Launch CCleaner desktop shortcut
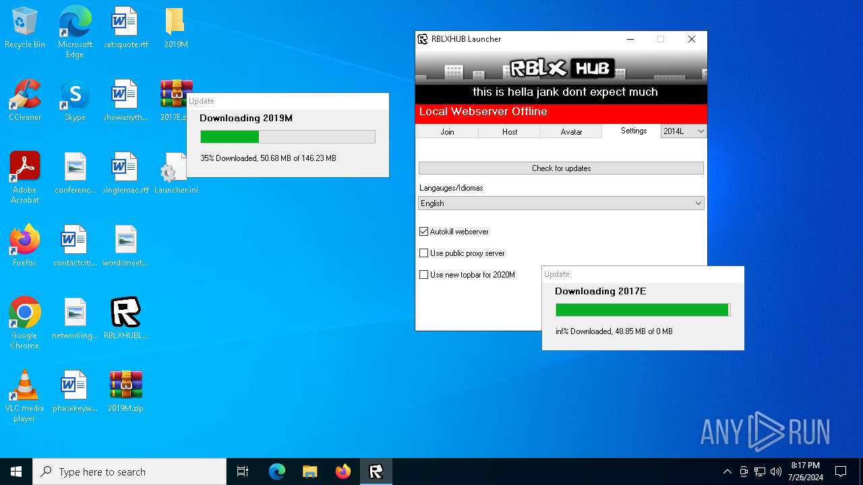 [25, 100]
